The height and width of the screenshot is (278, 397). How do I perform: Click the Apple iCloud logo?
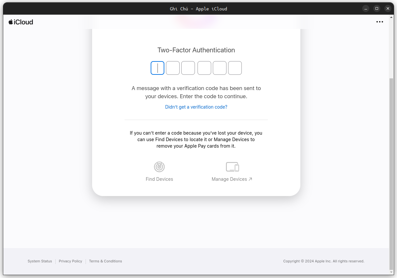point(21,22)
